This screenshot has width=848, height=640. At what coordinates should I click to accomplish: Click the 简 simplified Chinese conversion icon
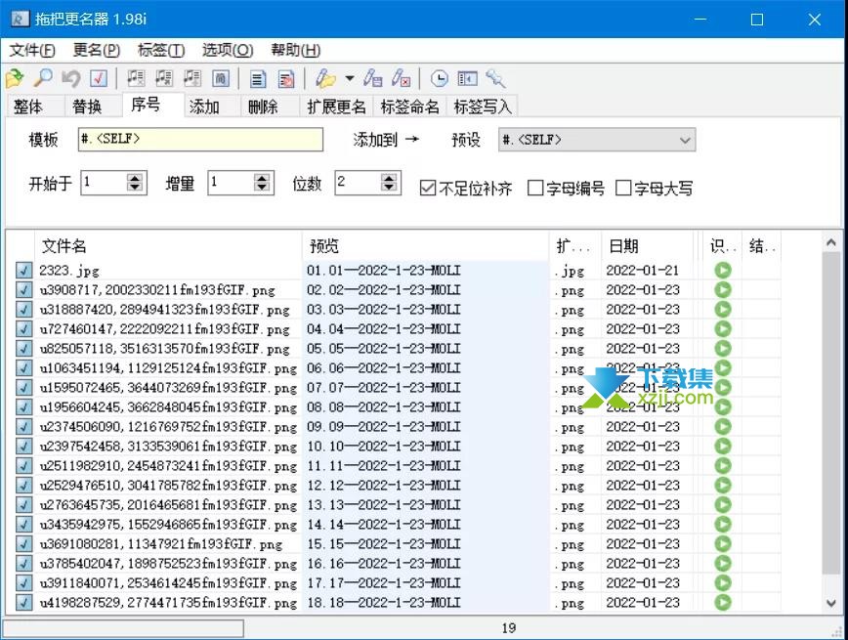coord(221,79)
